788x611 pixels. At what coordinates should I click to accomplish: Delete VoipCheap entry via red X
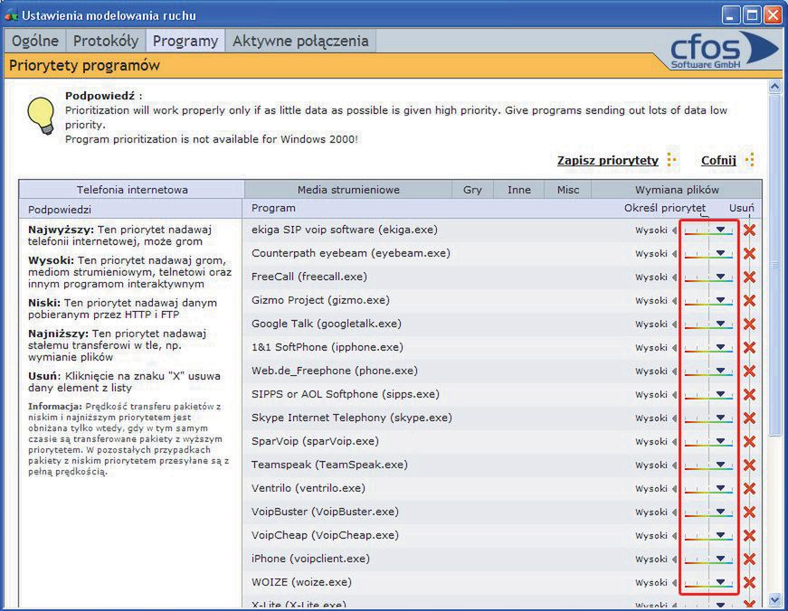point(749,536)
